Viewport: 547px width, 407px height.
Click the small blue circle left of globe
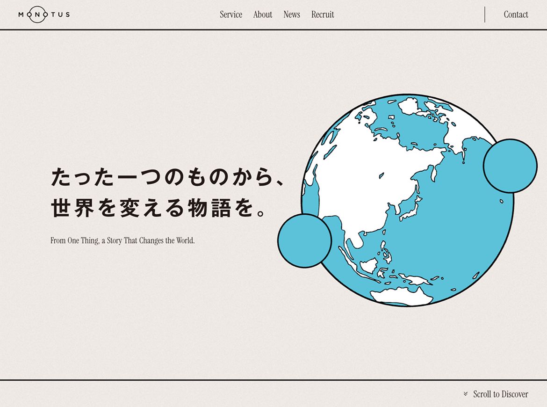coord(304,240)
